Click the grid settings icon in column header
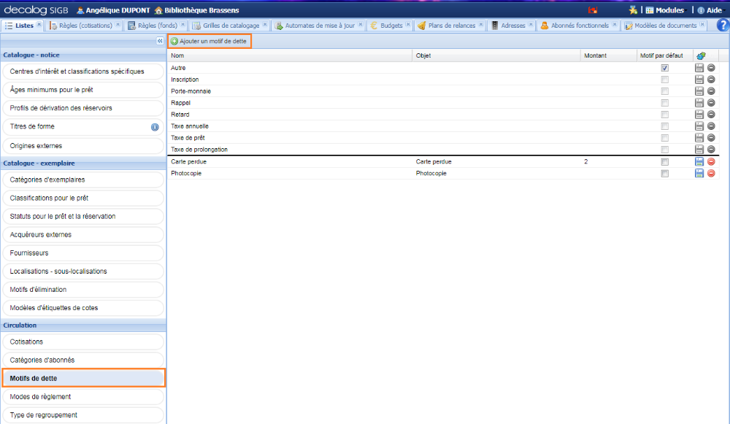This screenshot has height=424, width=730. coord(701,55)
